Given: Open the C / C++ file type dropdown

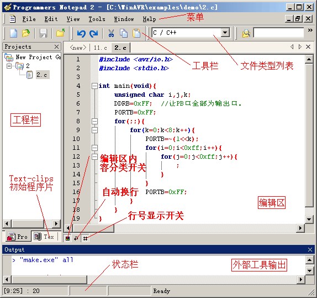Looking at the screenshot, I should click(225, 33).
